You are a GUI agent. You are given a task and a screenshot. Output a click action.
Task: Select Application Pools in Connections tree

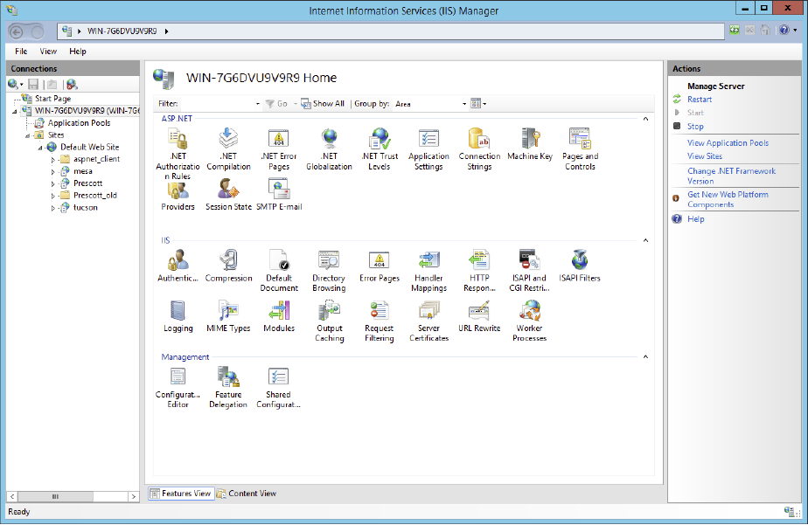(79, 123)
